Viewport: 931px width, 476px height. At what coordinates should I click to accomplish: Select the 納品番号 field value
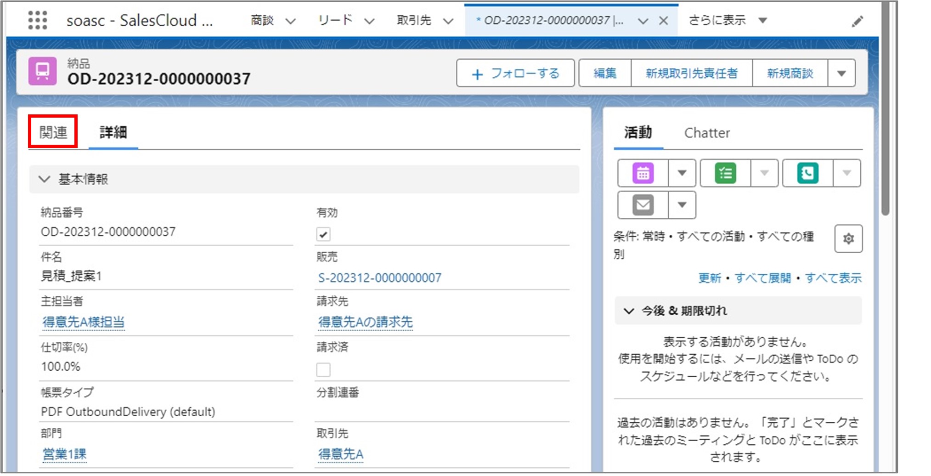108,232
